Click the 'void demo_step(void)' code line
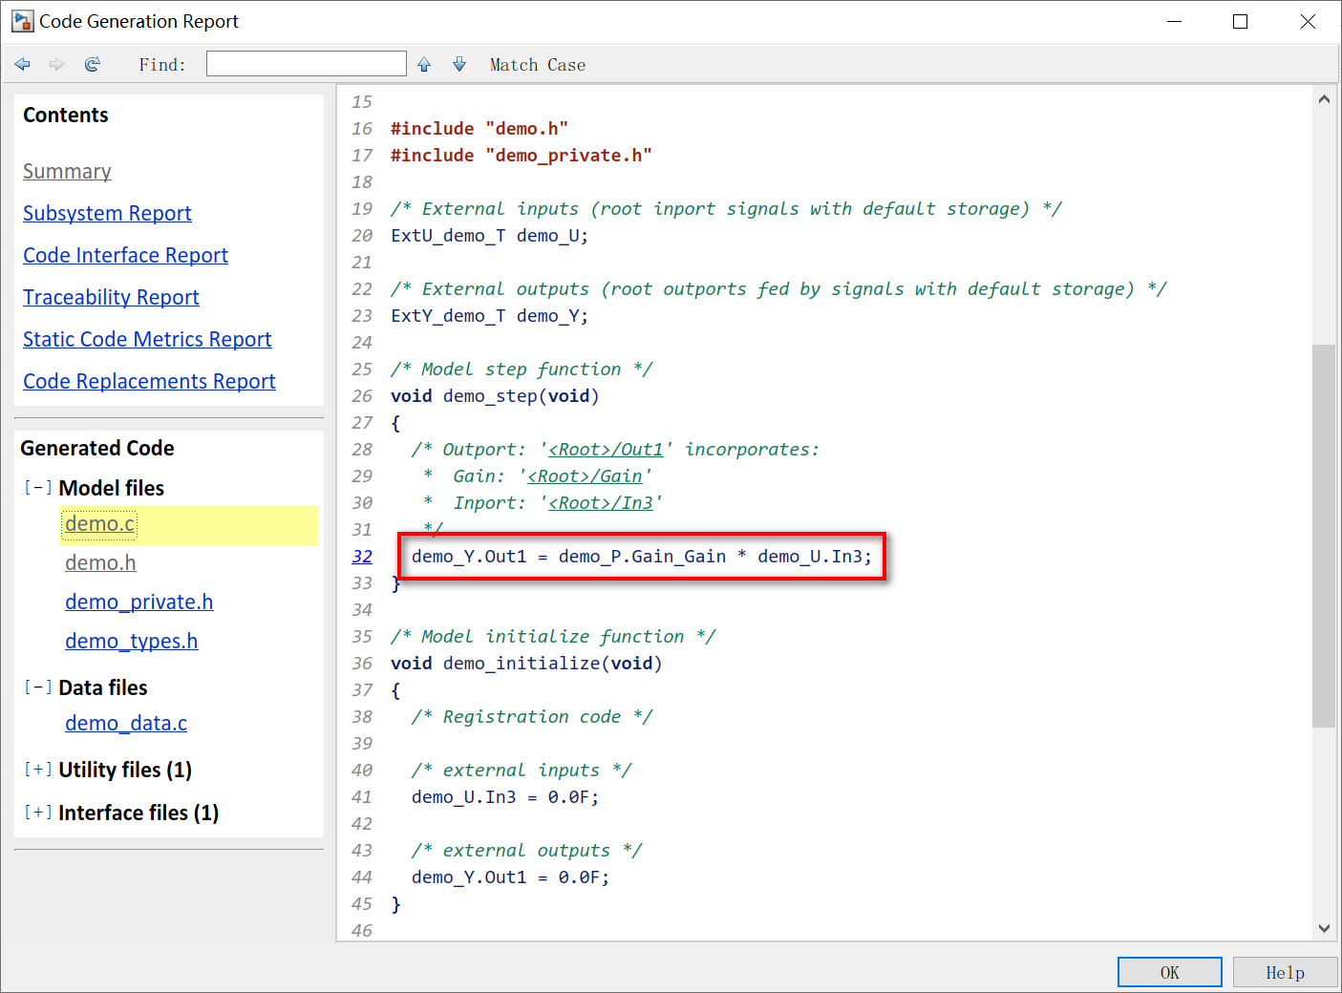Screen dimensions: 1342x993 coord(495,396)
